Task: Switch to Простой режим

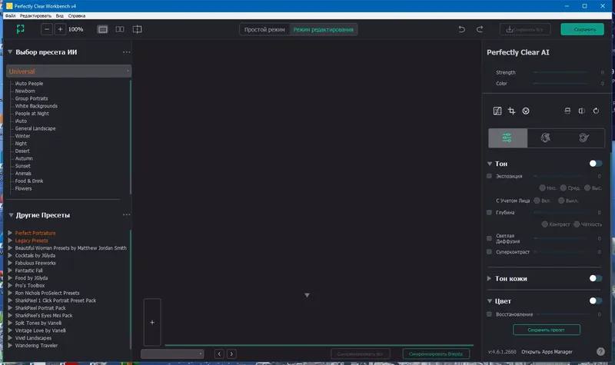Action: (x=264, y=29)
